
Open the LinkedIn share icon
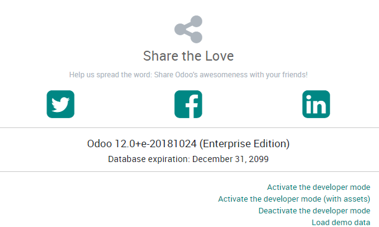[x=316, y=104]
